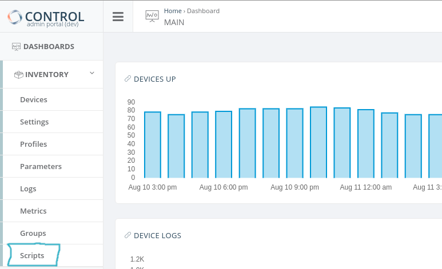Click the Dashboards monitor icon in sidebar
This screenshot has height=269, width=442.
tap(17, 47)
